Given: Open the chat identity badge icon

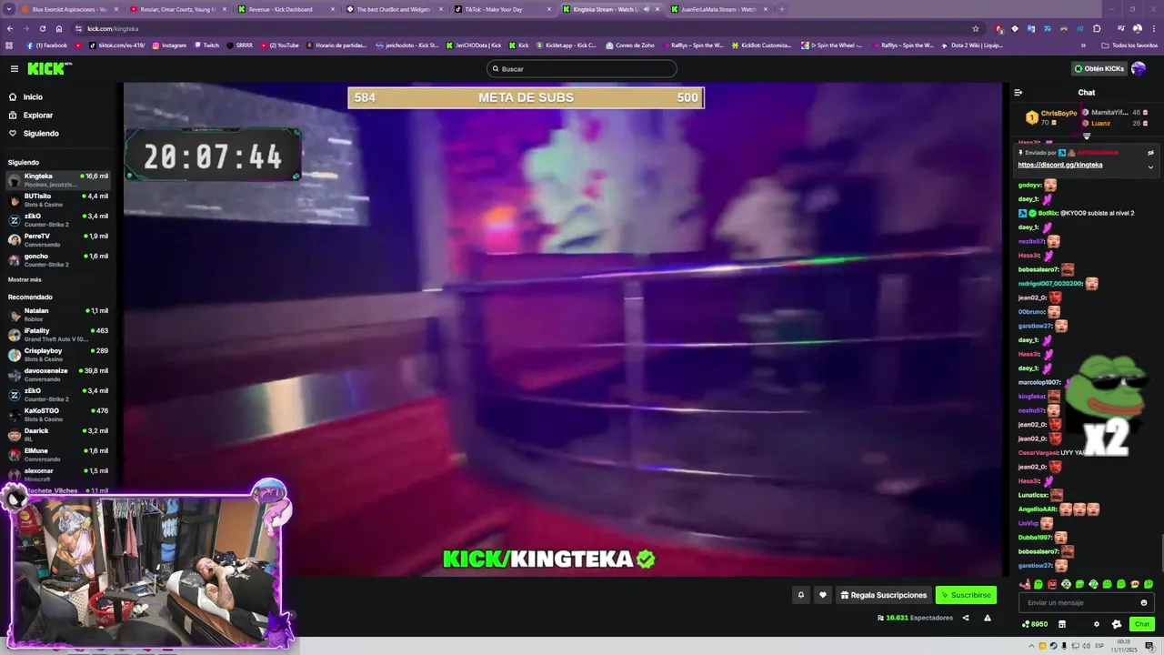Looking at the screenshot, I should (x=1117, y=624).
